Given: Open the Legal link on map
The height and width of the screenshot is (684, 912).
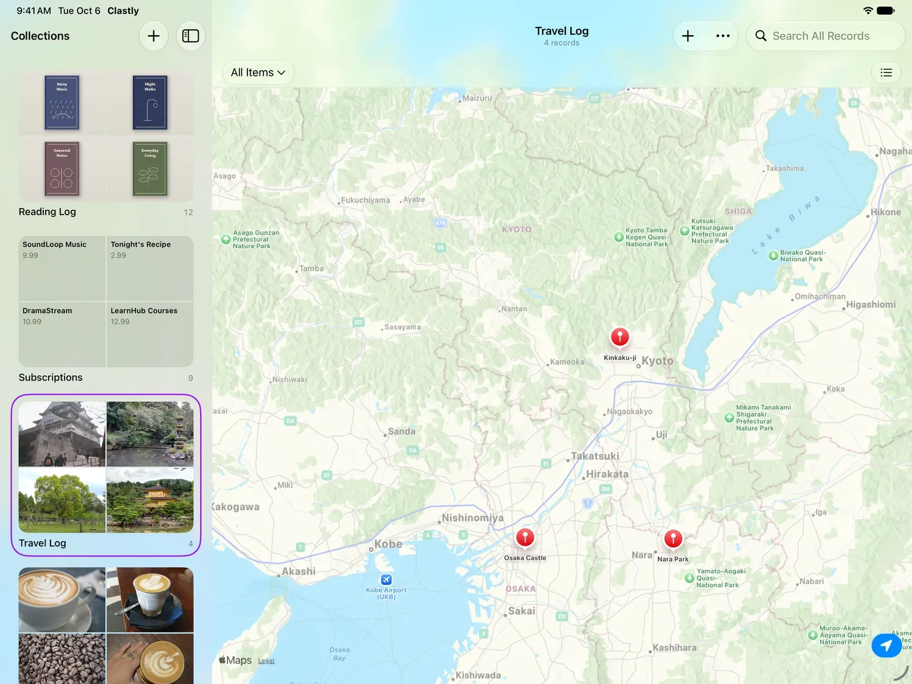Looking at the screenshot, I should pos(266,661).
